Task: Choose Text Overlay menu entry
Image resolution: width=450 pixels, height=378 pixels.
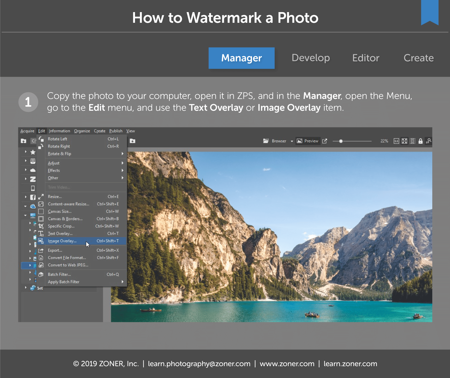Action: [x=60, y=234]
